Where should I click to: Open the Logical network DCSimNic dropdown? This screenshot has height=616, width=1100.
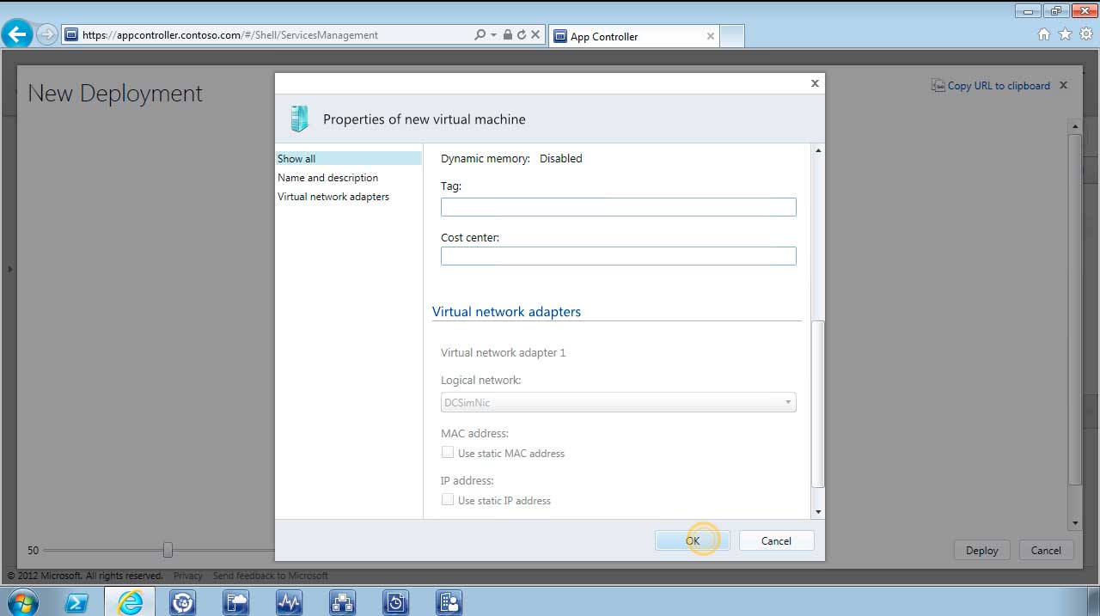click(619, 402)
